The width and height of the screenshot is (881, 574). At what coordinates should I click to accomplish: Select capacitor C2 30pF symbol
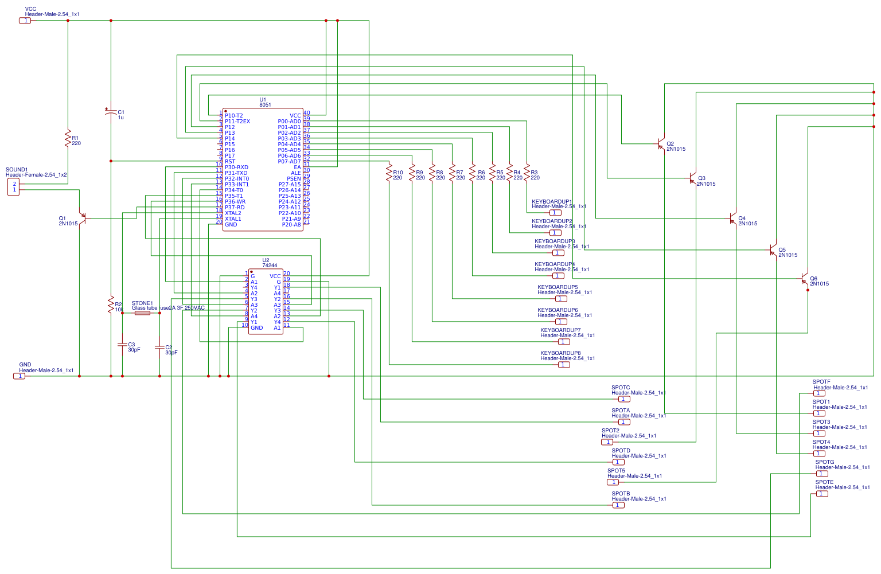point(159,347)
